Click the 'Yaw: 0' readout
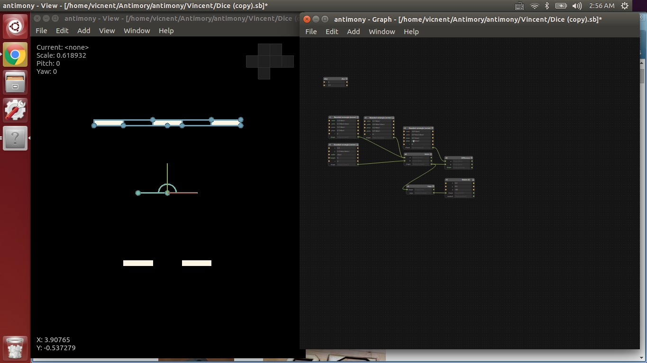The image size is (647, 363). pos(46,71)
